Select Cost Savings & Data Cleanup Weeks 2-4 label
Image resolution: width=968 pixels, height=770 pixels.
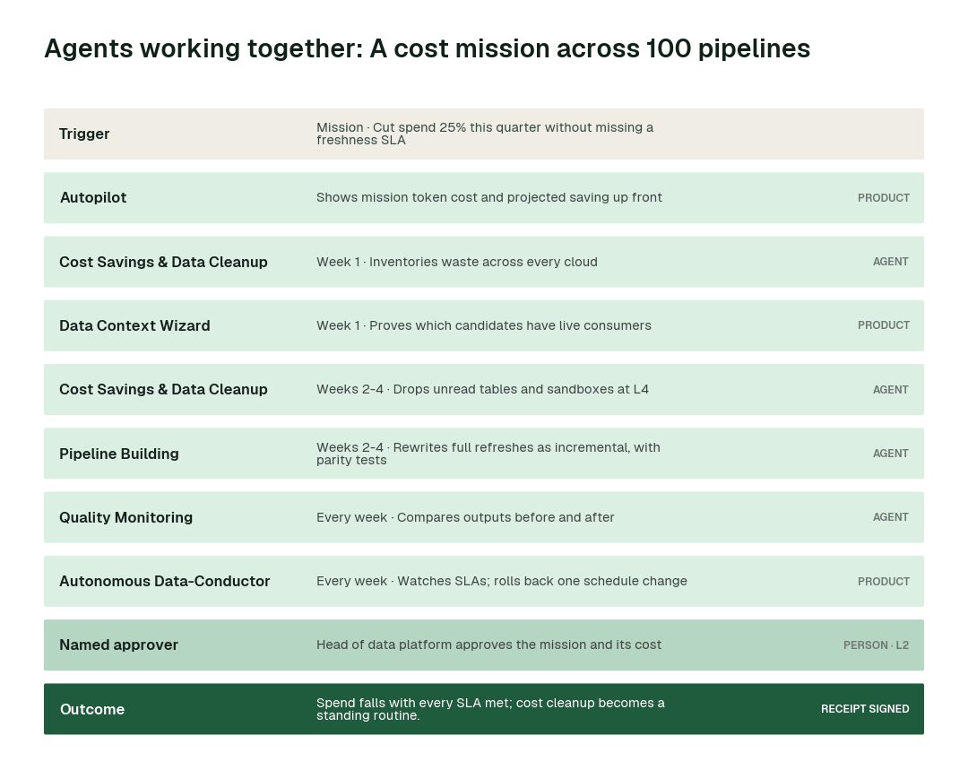[x=164, y=390]
